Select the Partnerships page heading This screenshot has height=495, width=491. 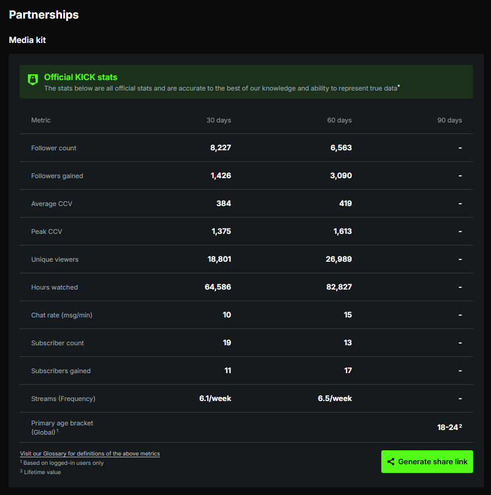(x=44, y=15)
